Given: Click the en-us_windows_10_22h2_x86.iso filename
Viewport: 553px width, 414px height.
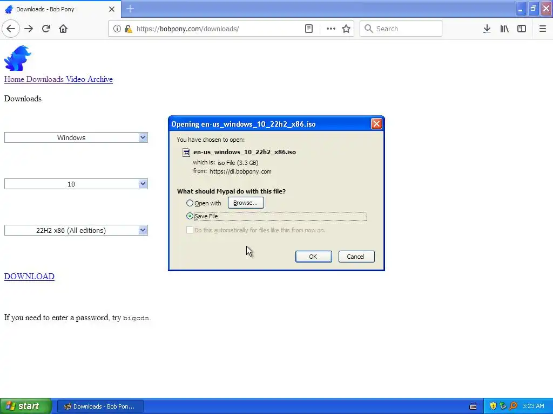Looking at the screenshot, I should coord(245,152).
